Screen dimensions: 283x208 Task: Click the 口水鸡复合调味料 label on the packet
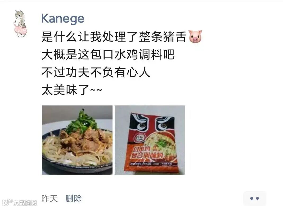tap(147, 153)
